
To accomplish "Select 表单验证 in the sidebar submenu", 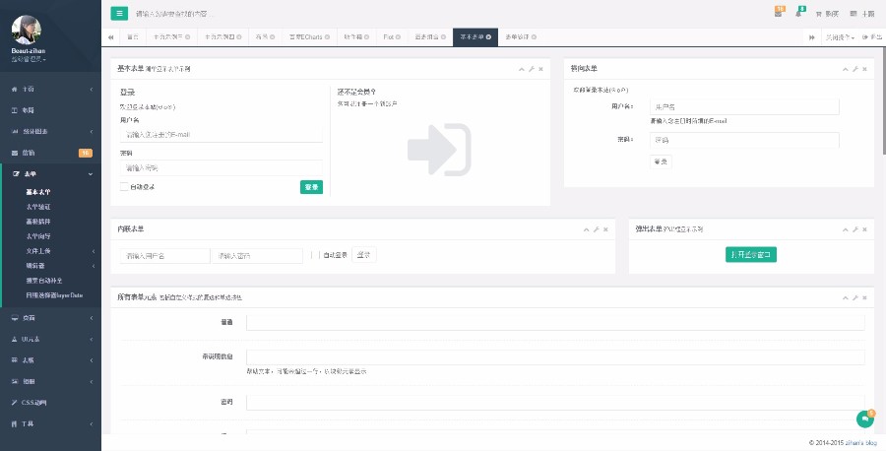I will (37, 207).
